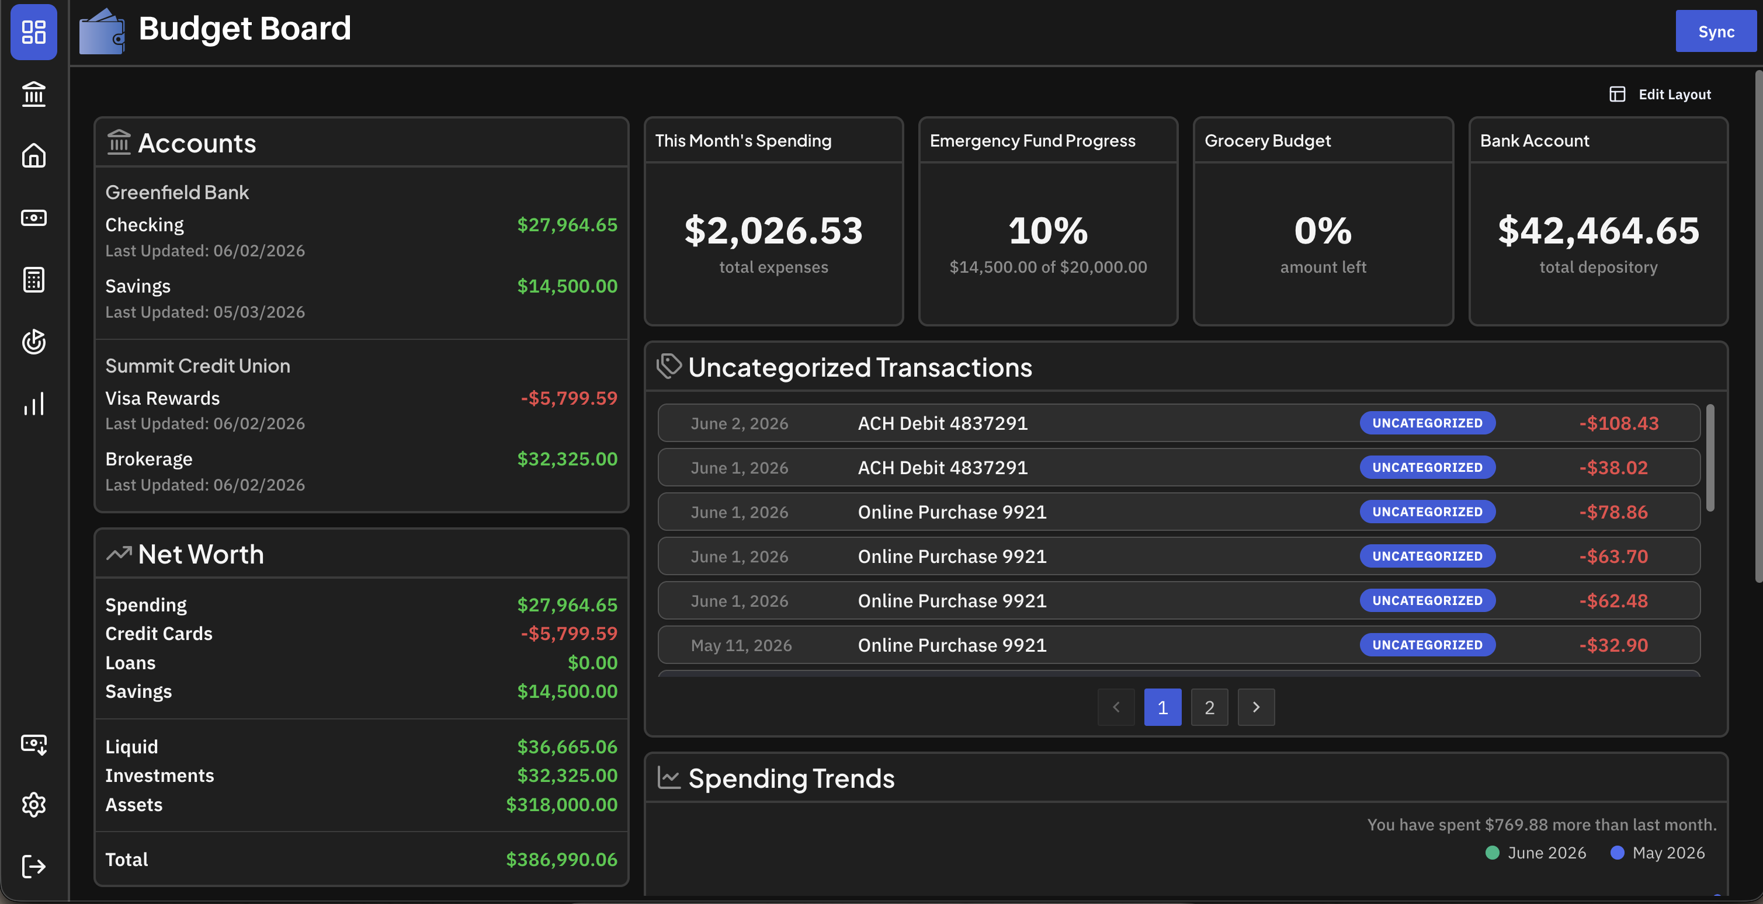1763x904 pixels.
Task: Click the banknote download icon in sidebar
Action: pos(33,744)
